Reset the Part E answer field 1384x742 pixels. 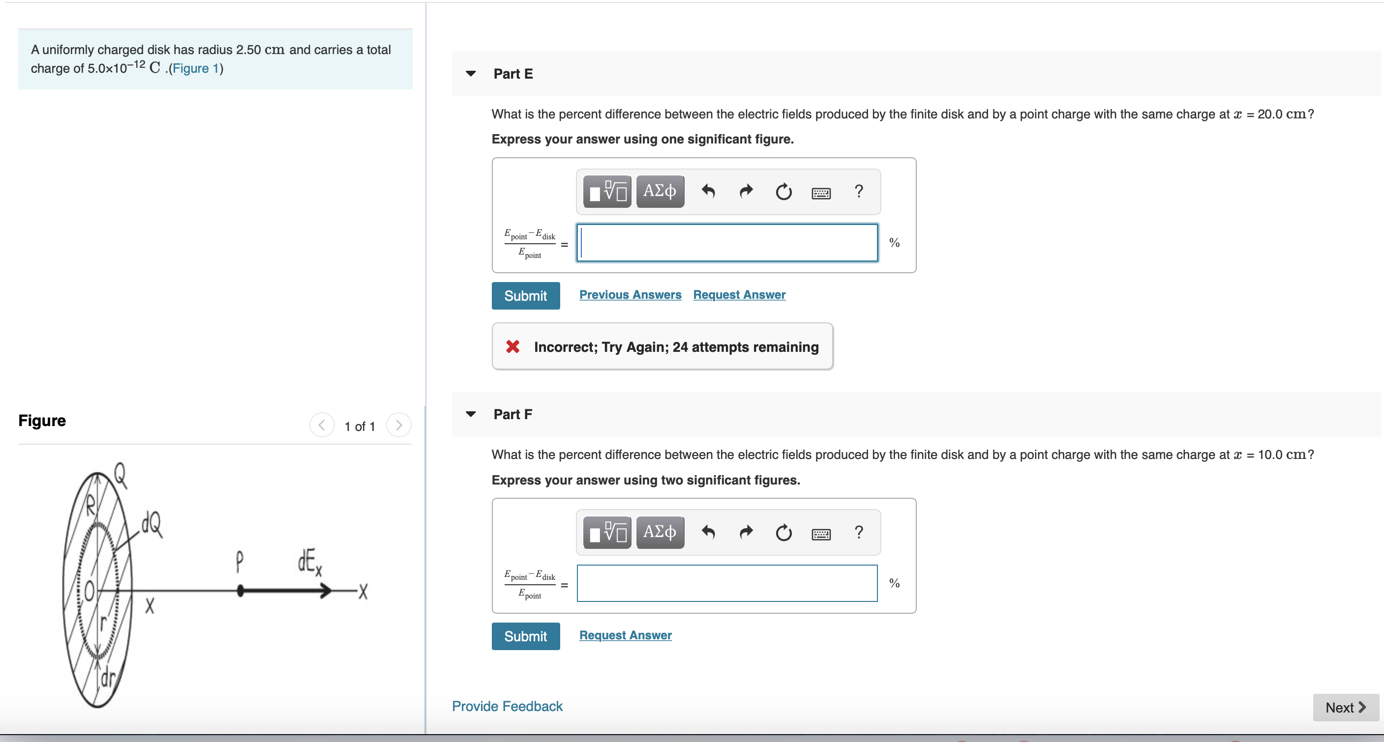pos(783,191)
